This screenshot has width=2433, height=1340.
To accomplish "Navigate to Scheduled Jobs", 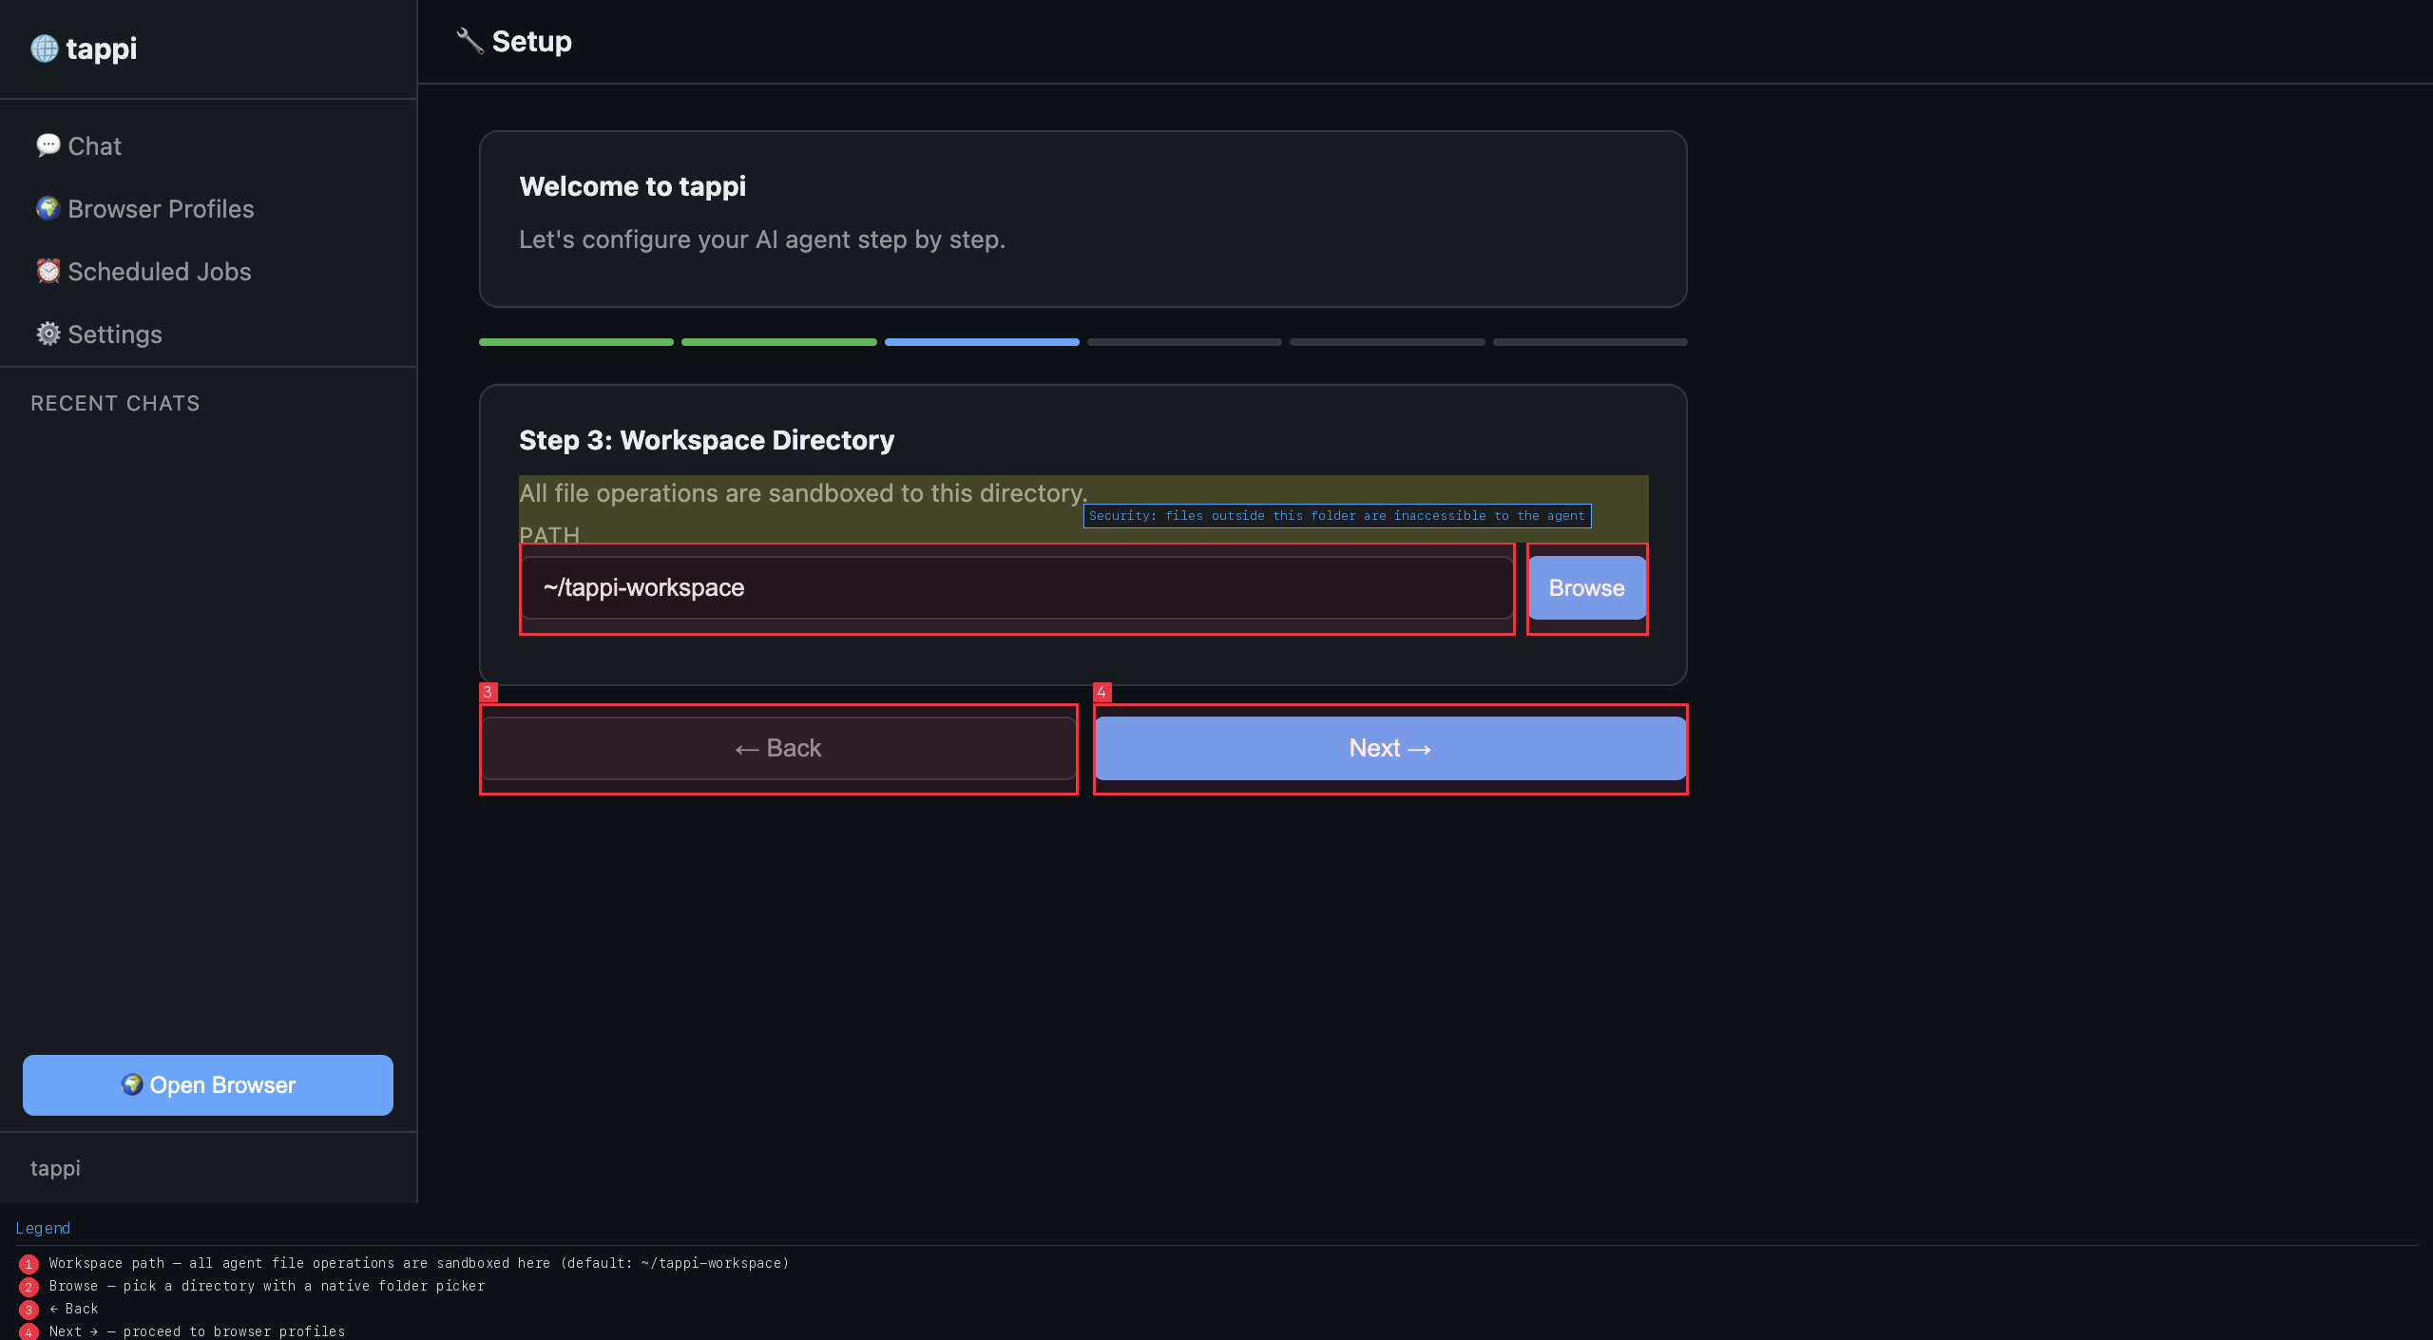I will (158, 271).
